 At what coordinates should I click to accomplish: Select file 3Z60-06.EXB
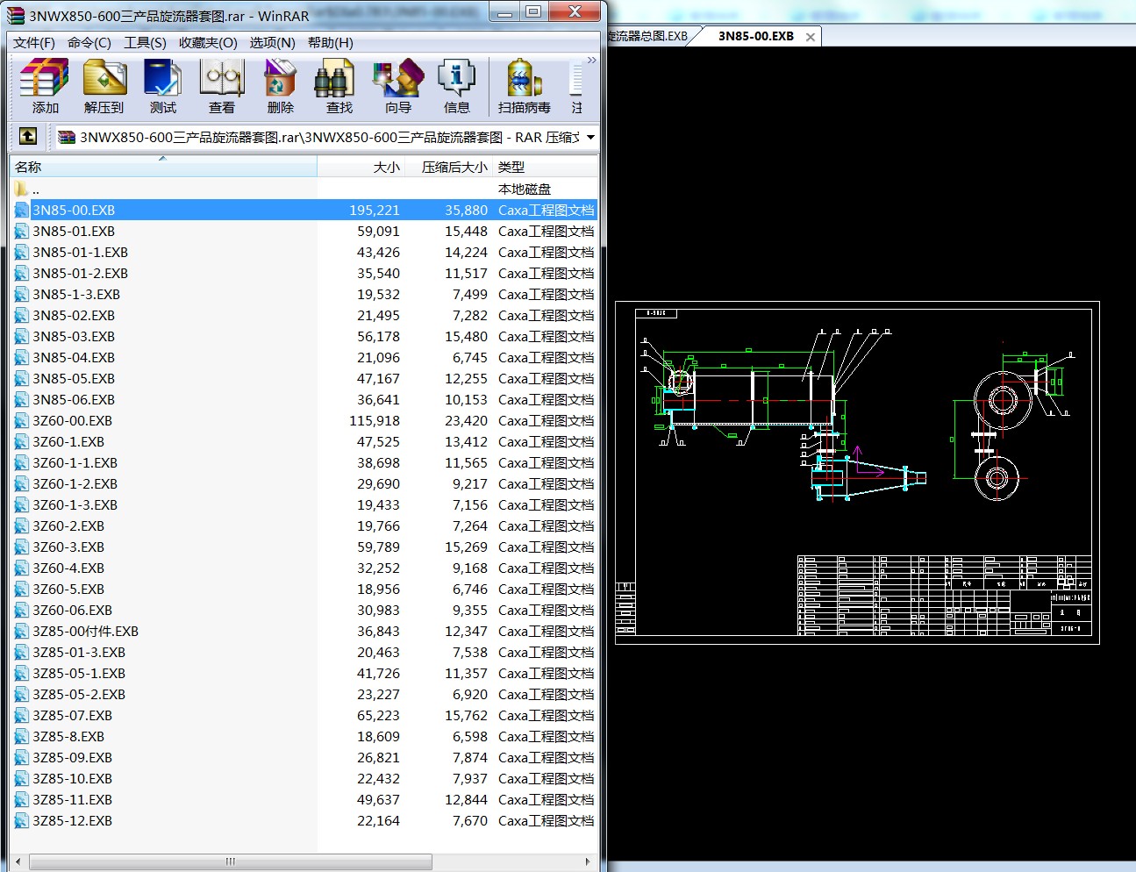coord(304,610)
